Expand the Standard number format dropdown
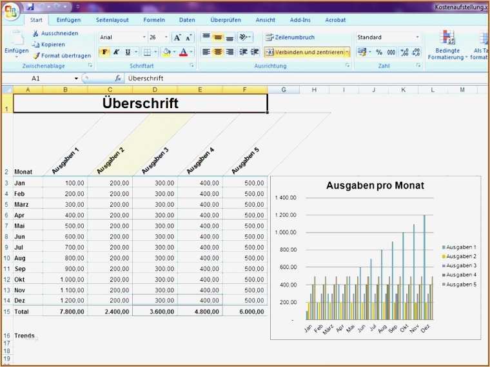The image size is (490, 367). [417, 37]
